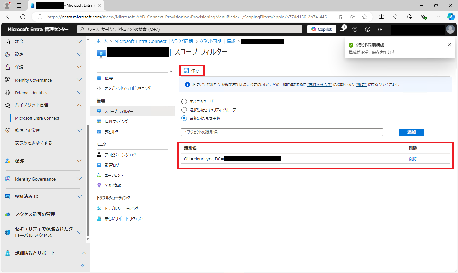
Task: Open browser favorites list icon
Action: [396, 17]
